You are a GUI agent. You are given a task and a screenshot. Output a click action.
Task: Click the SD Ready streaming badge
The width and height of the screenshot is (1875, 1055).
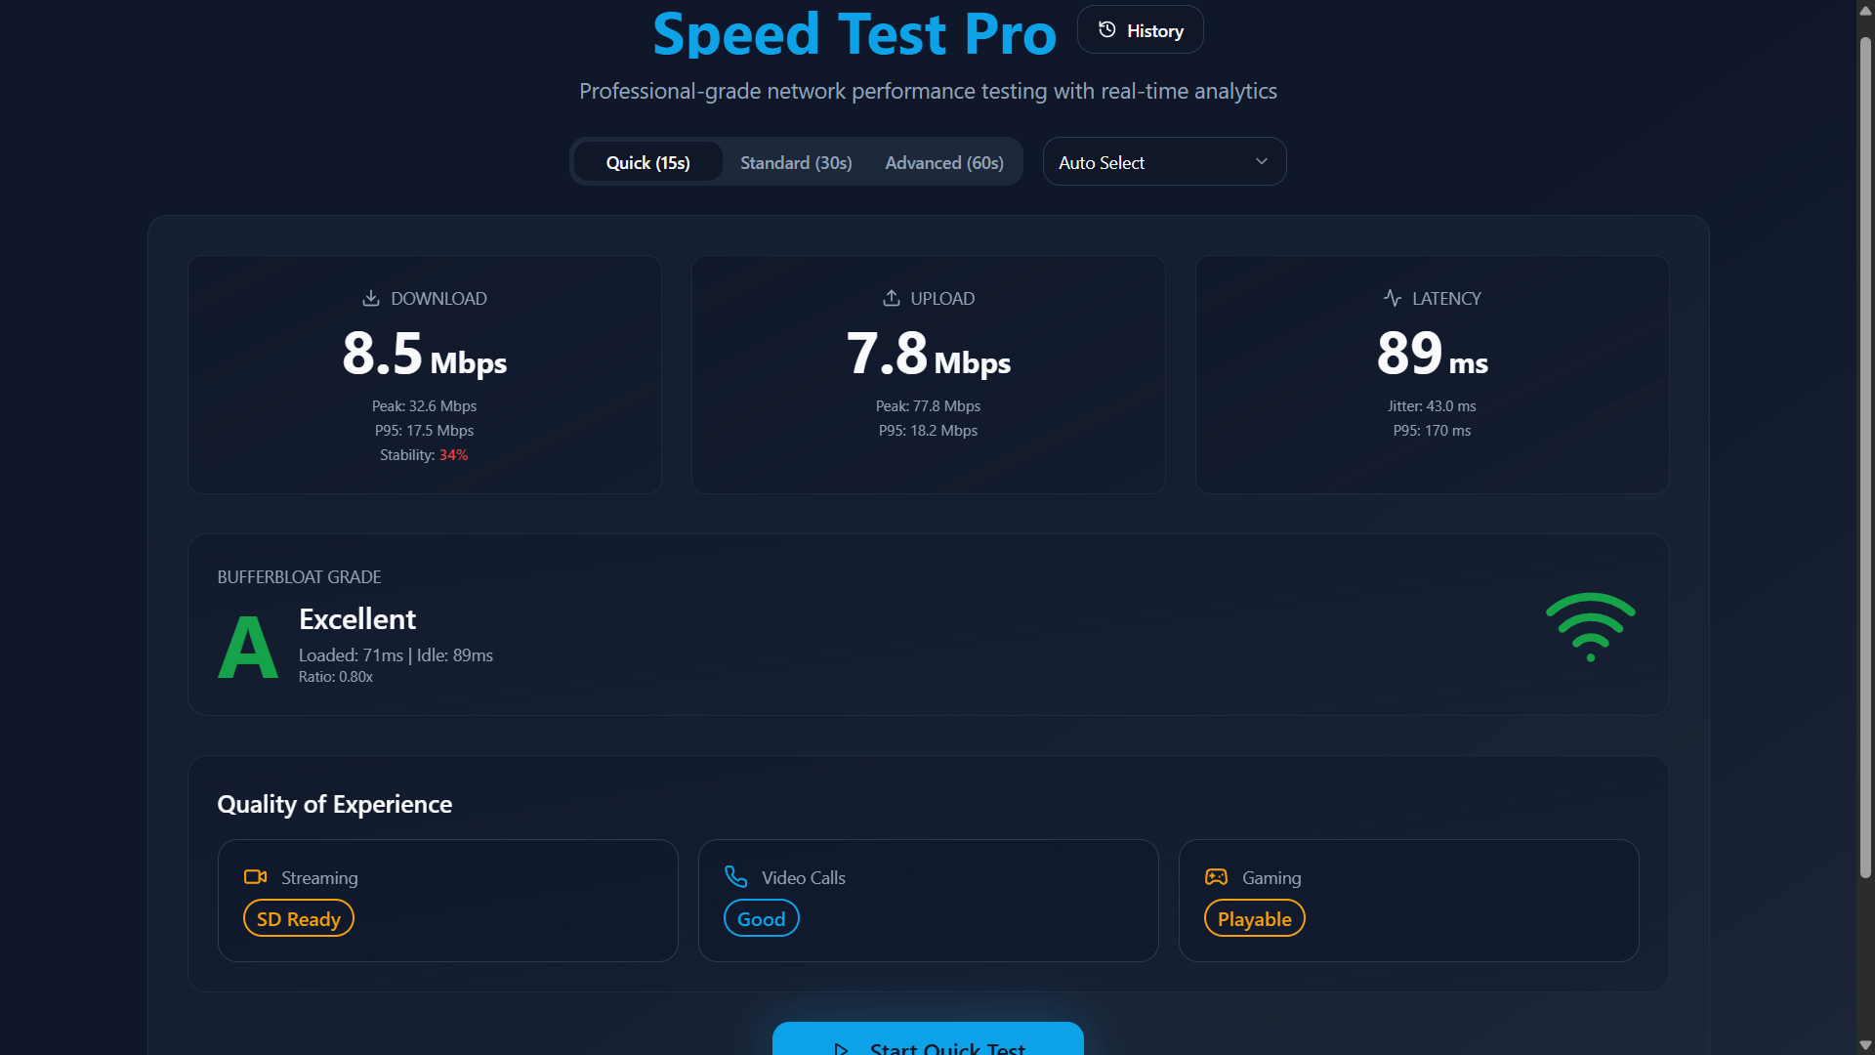point(298,919)
